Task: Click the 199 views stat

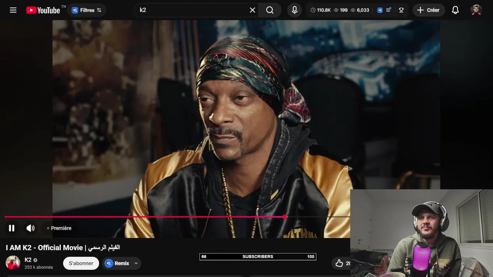Action: coord(340,10)
